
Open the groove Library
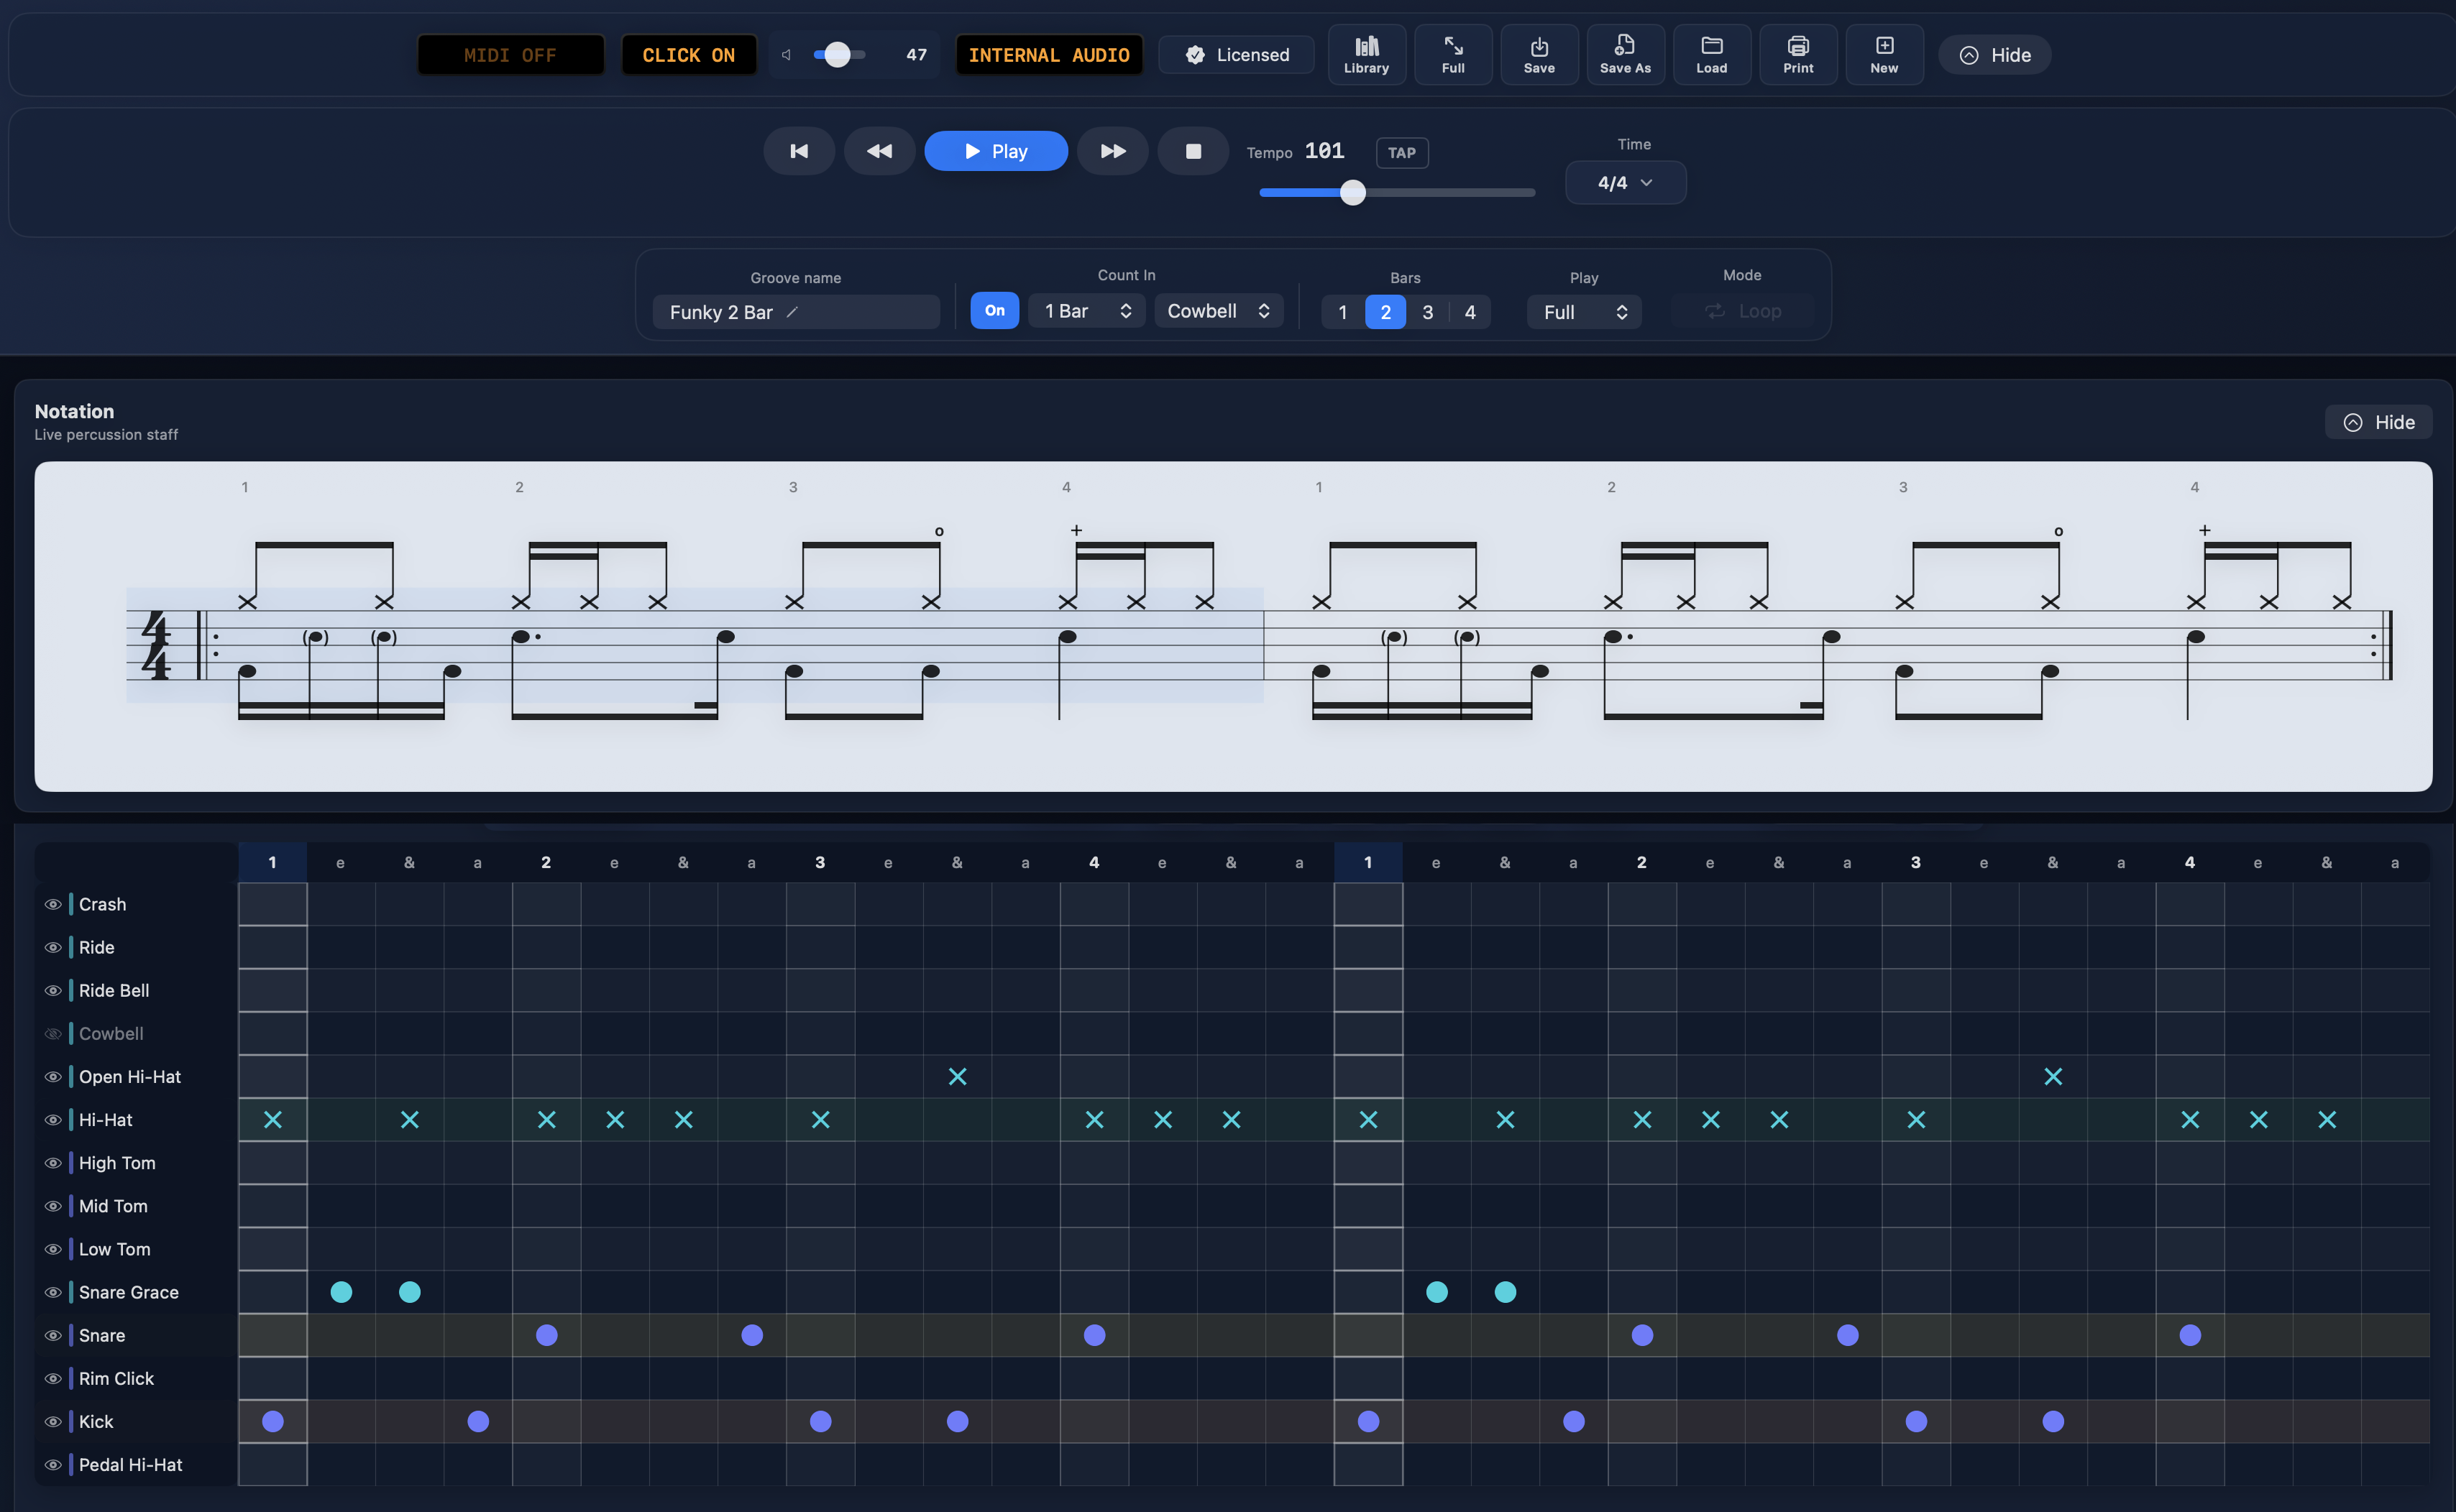click(1365, 55)
